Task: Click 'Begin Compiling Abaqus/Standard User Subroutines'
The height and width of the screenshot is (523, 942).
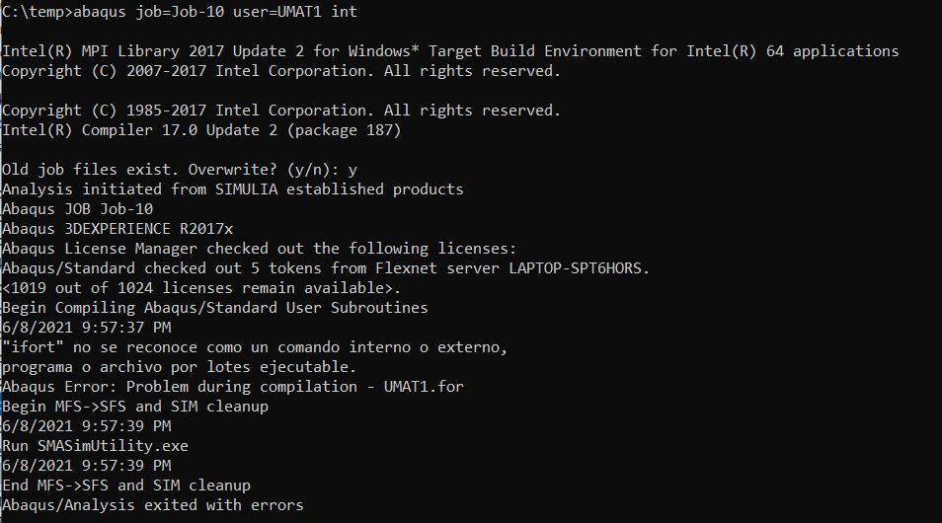Action: [x=215, y=308]
